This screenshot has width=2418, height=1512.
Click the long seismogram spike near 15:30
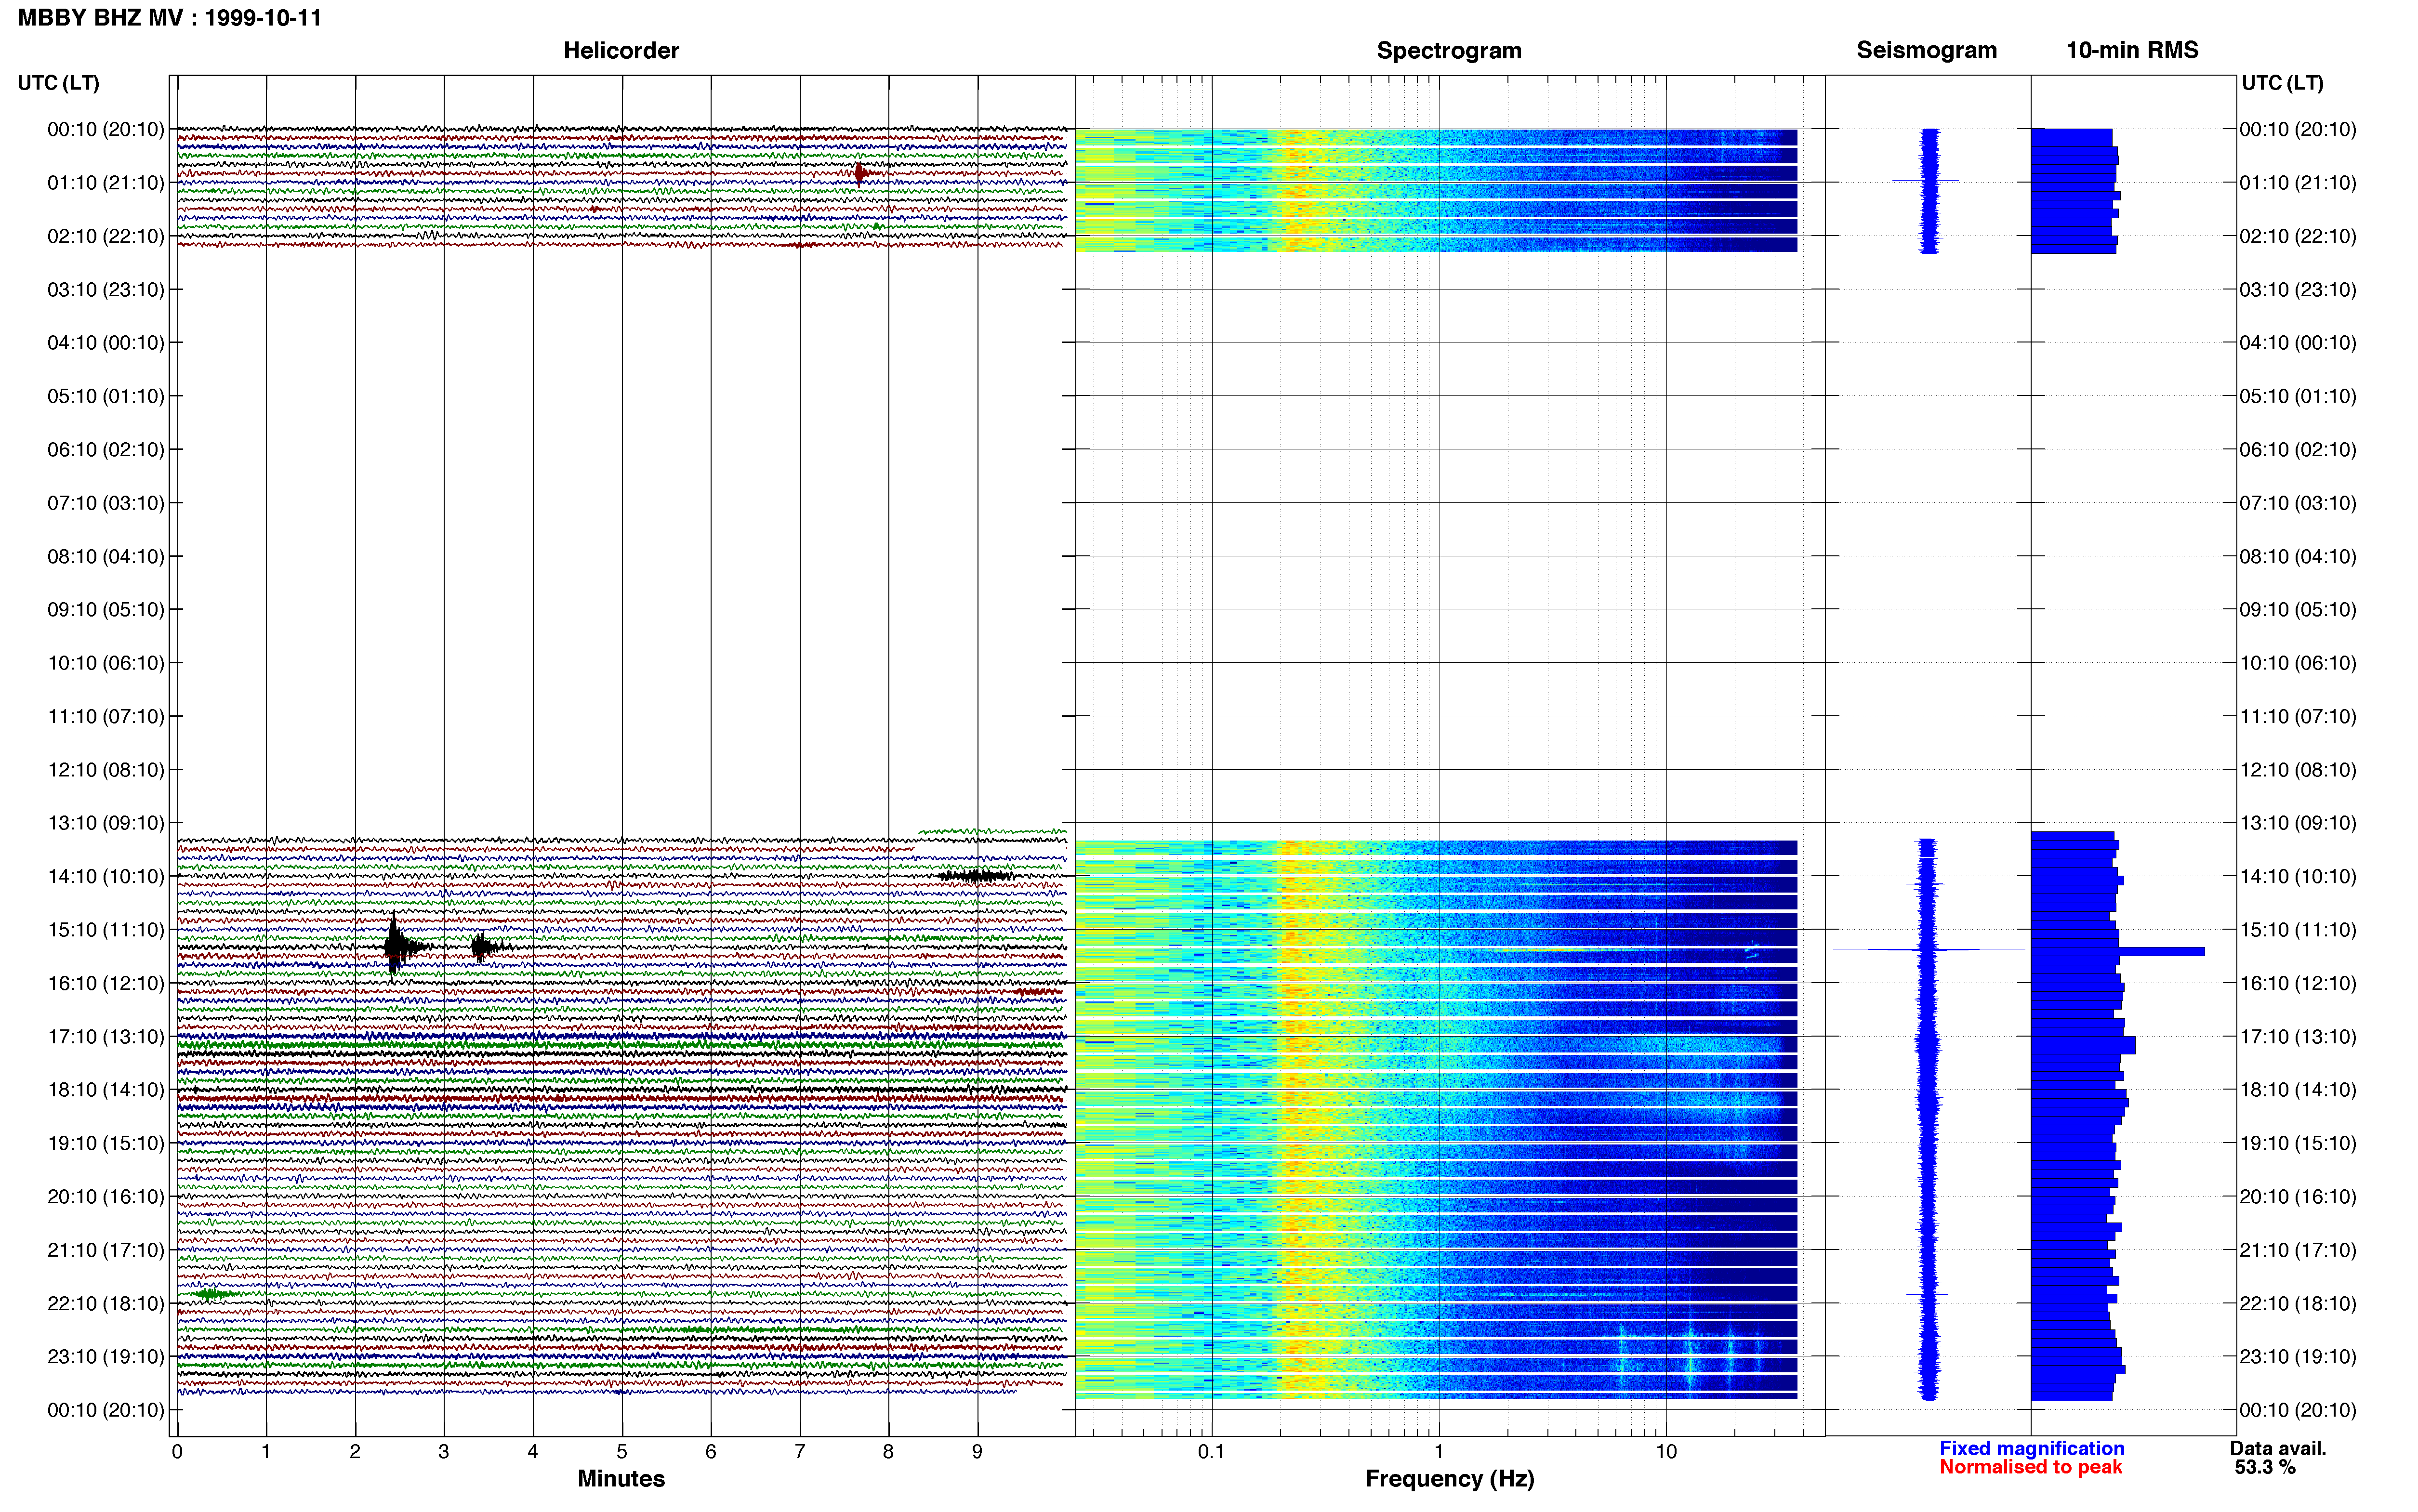coord(1929,949)
